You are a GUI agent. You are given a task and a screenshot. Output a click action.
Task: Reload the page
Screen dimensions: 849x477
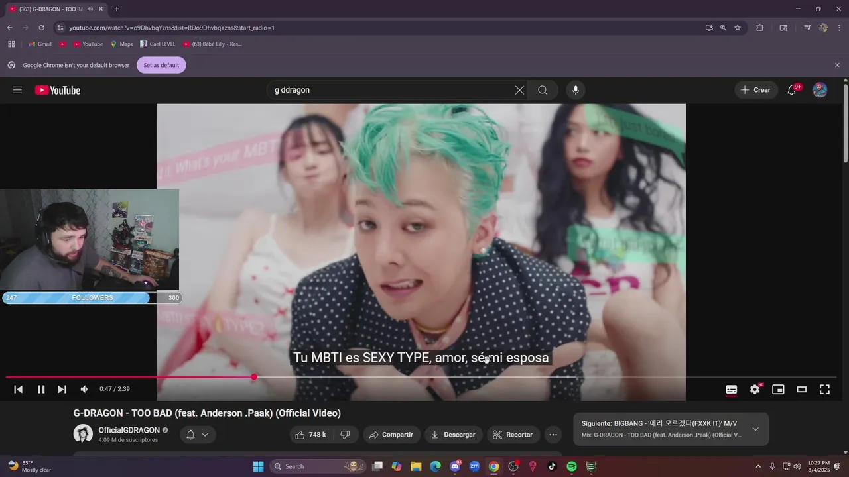(41, 28)
